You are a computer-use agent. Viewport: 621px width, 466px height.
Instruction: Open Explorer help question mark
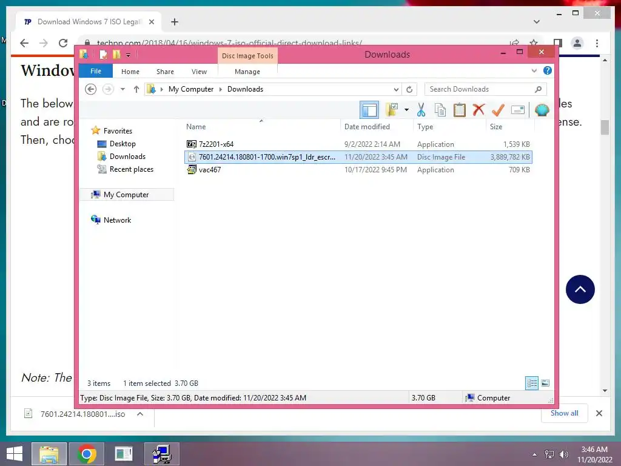(x=548, y=70)
